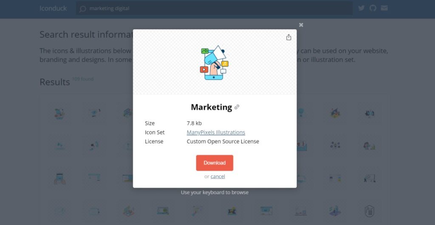Click the search magnifier icon

[x=82, y=9]
